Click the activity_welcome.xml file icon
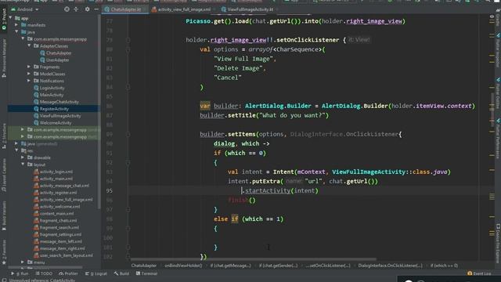 click(x=36, y=207)
